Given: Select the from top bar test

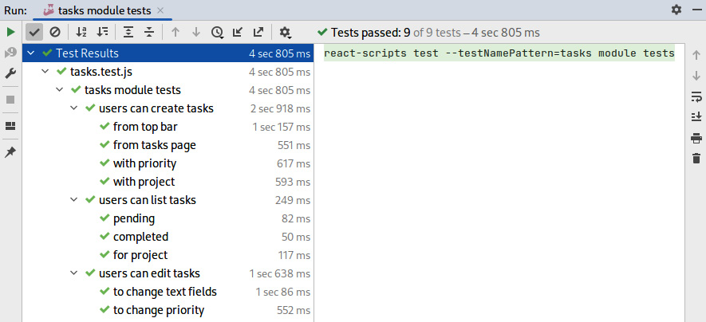Looking at the screenshot, I should coord(168,127).
